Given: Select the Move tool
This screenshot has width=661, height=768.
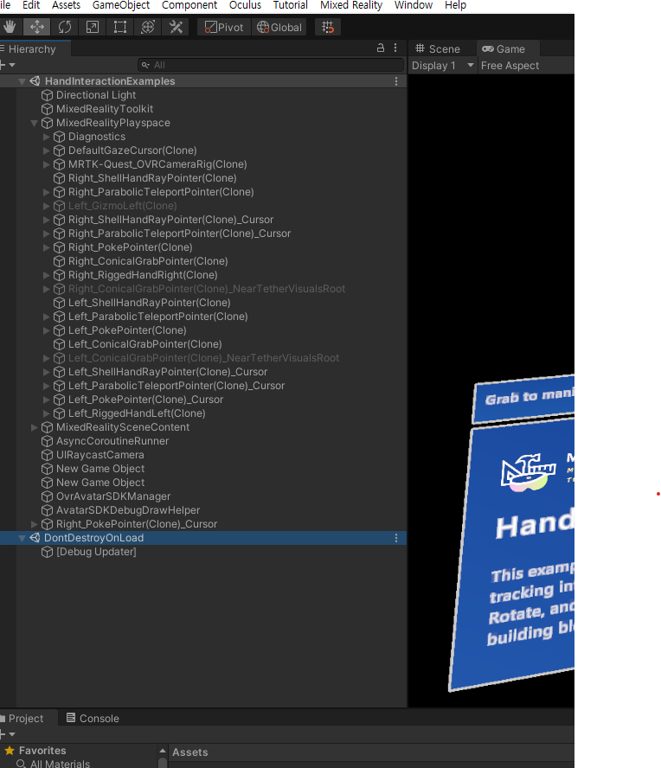Looking at the screenshot, I should 37,27.
